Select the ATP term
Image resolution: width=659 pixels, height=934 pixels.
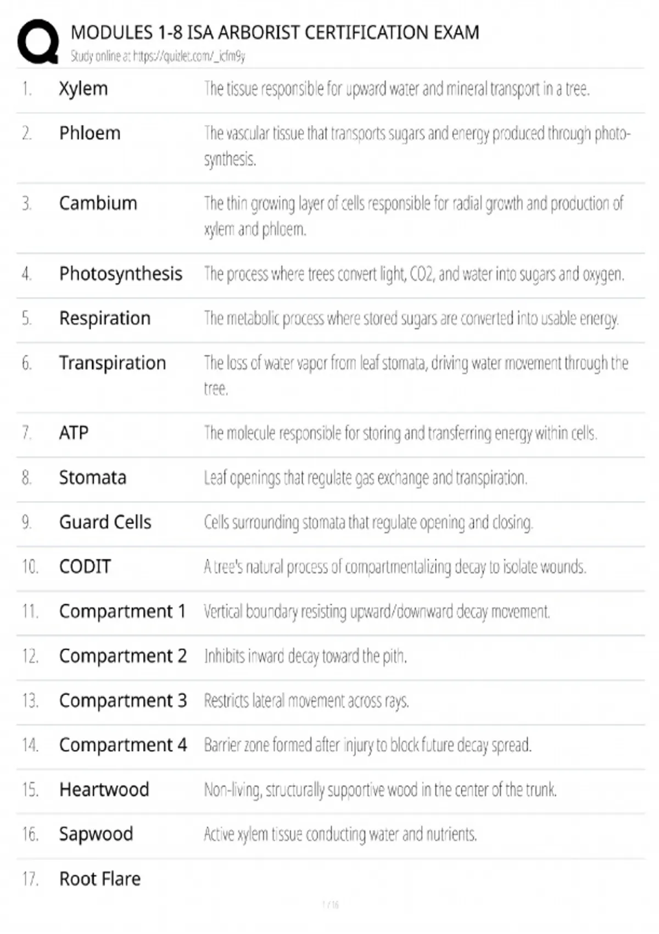(74, 433)
